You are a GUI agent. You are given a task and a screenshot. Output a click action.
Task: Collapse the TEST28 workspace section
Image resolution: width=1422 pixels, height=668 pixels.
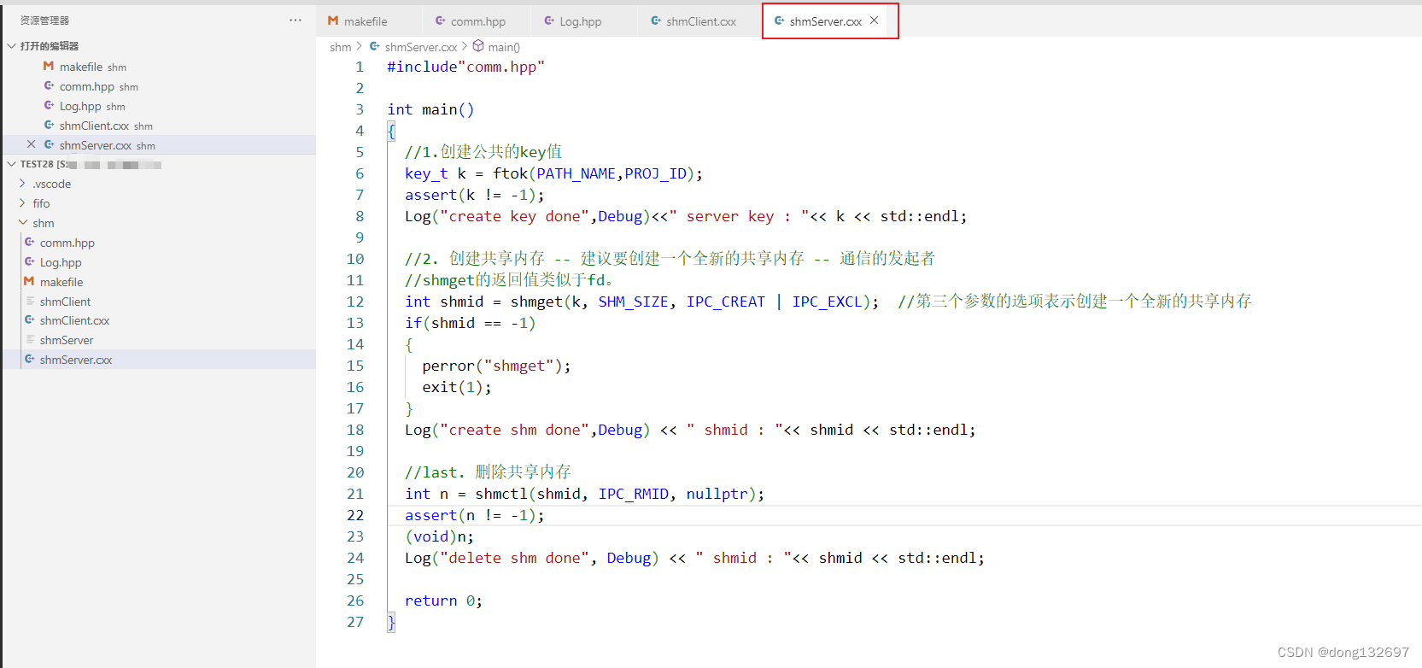pos(12,164)
